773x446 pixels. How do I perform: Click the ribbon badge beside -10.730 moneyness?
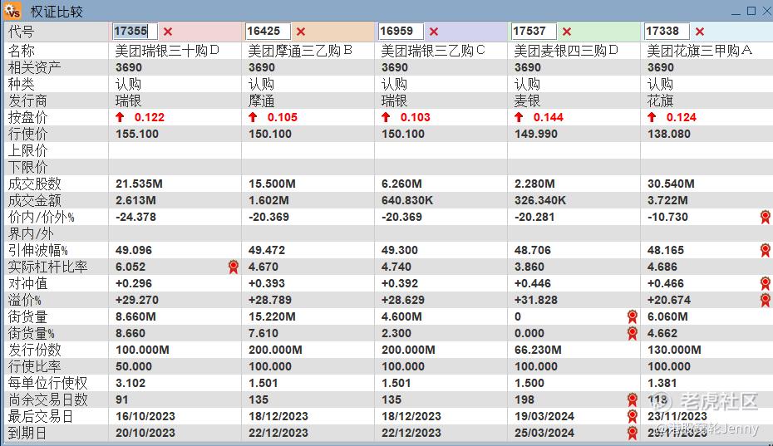pos(766,217)
